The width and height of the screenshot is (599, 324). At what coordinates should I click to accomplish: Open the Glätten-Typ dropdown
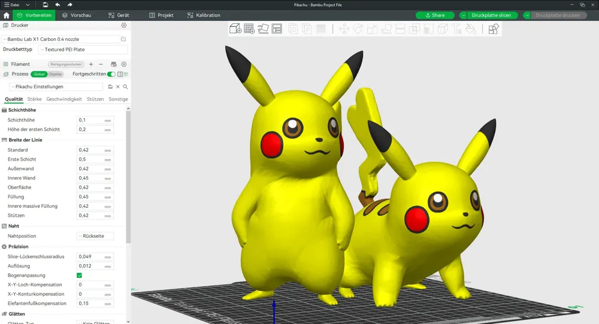95,322
